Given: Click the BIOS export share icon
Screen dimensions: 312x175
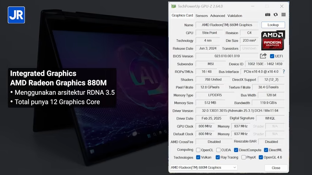Looking at the screenshot, I should click(x=263, y=56).
